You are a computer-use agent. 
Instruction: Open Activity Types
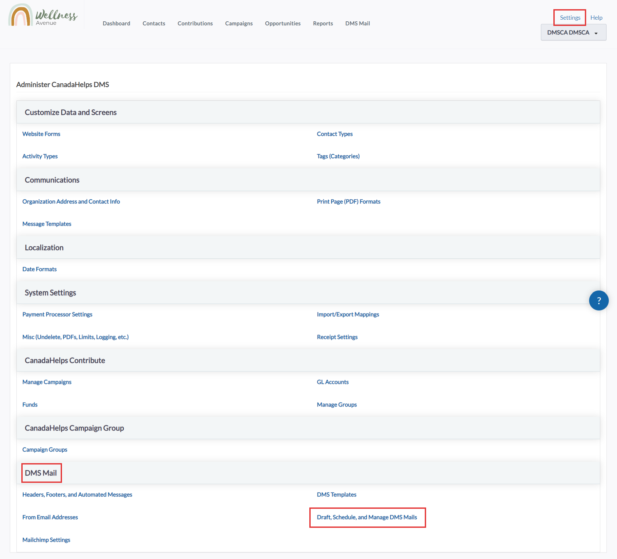click(40, 156)
